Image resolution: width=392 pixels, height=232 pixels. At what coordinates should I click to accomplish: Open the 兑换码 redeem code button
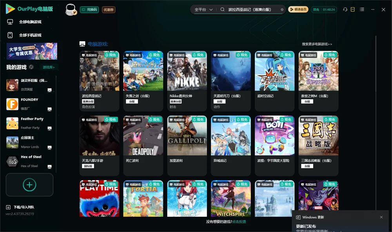[x=89, y=10]
